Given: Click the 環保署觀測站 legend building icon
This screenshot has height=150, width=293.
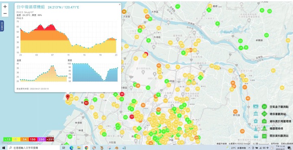Looking at the screenshot, I should pos(256,114).
